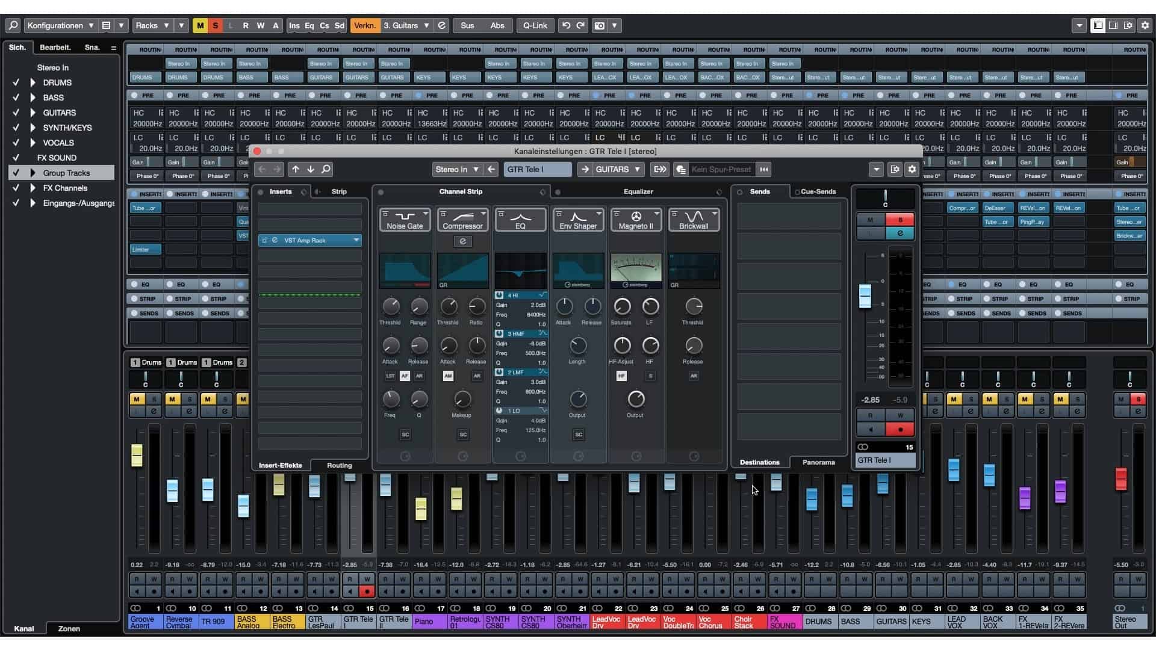Viewport: 1156px width, 650px height.
Task: Expand BASS folder in visibility list
Action: click(x=33, y=97)
